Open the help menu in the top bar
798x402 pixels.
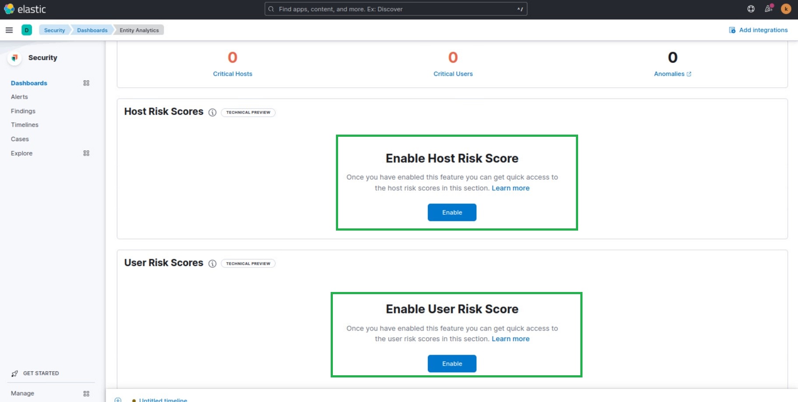tap(751, 9)
